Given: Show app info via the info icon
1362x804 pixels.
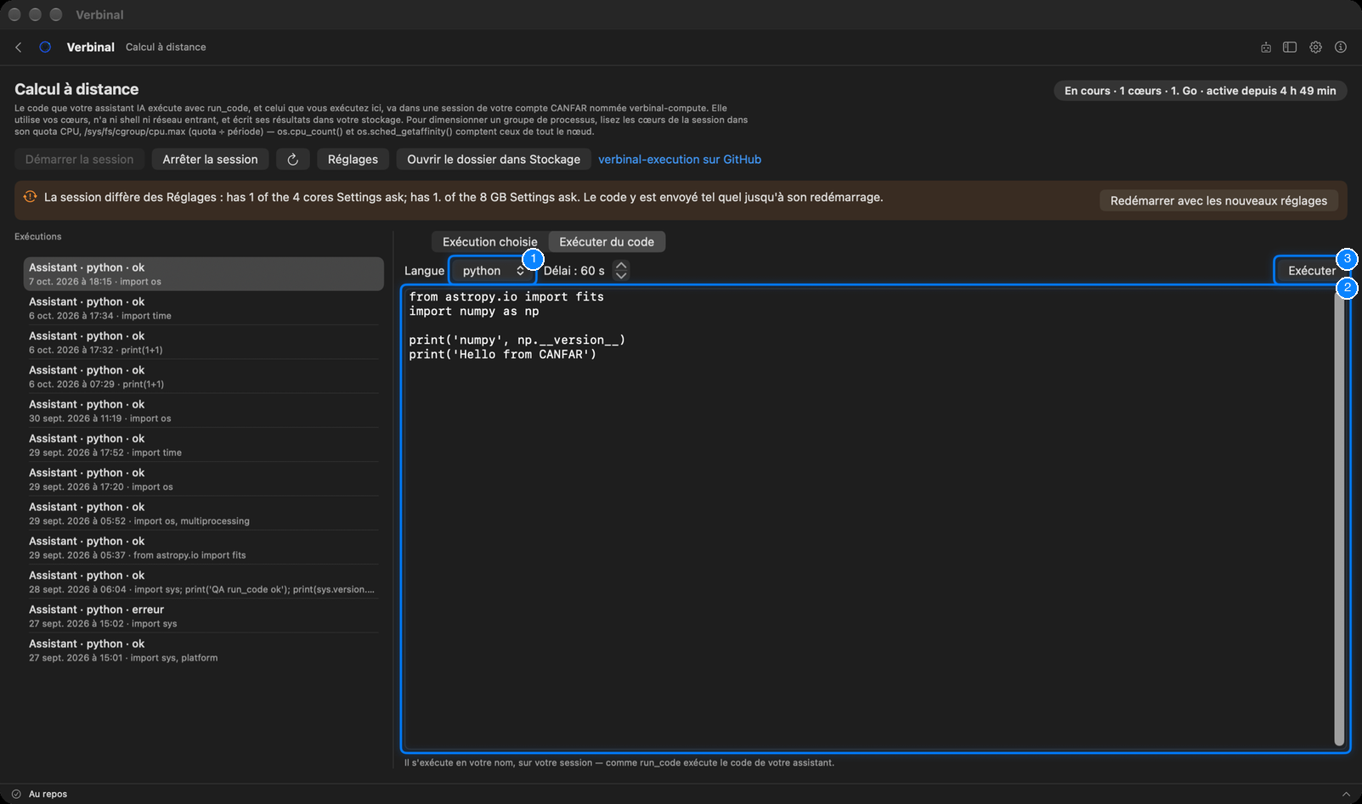Looking at the screenshot, I should click(1341, 48).
